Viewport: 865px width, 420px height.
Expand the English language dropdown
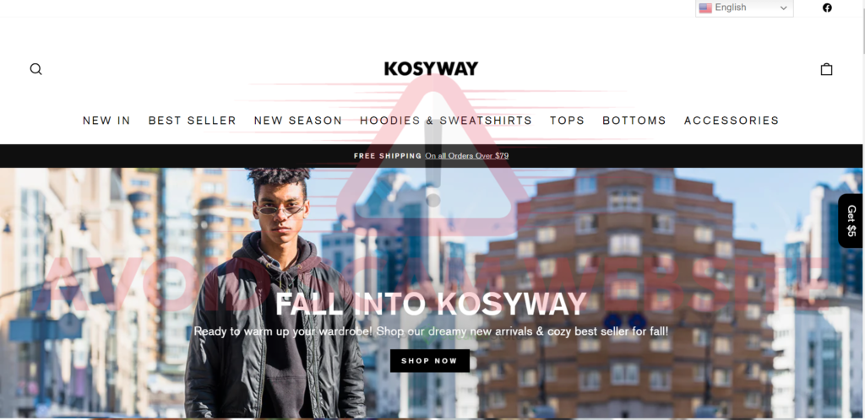point(744,8)
